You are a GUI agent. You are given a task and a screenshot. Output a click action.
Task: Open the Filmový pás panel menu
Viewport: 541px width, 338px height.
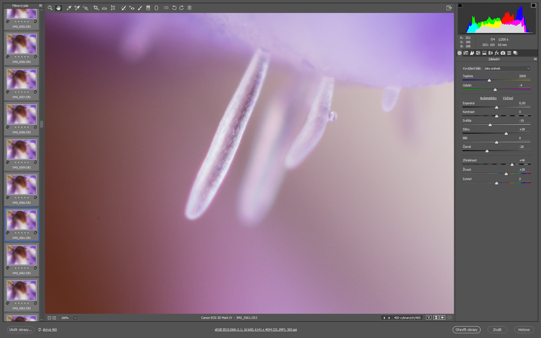pos(41,6)
